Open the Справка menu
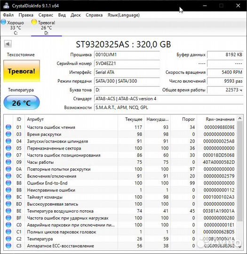 point(94,15)
